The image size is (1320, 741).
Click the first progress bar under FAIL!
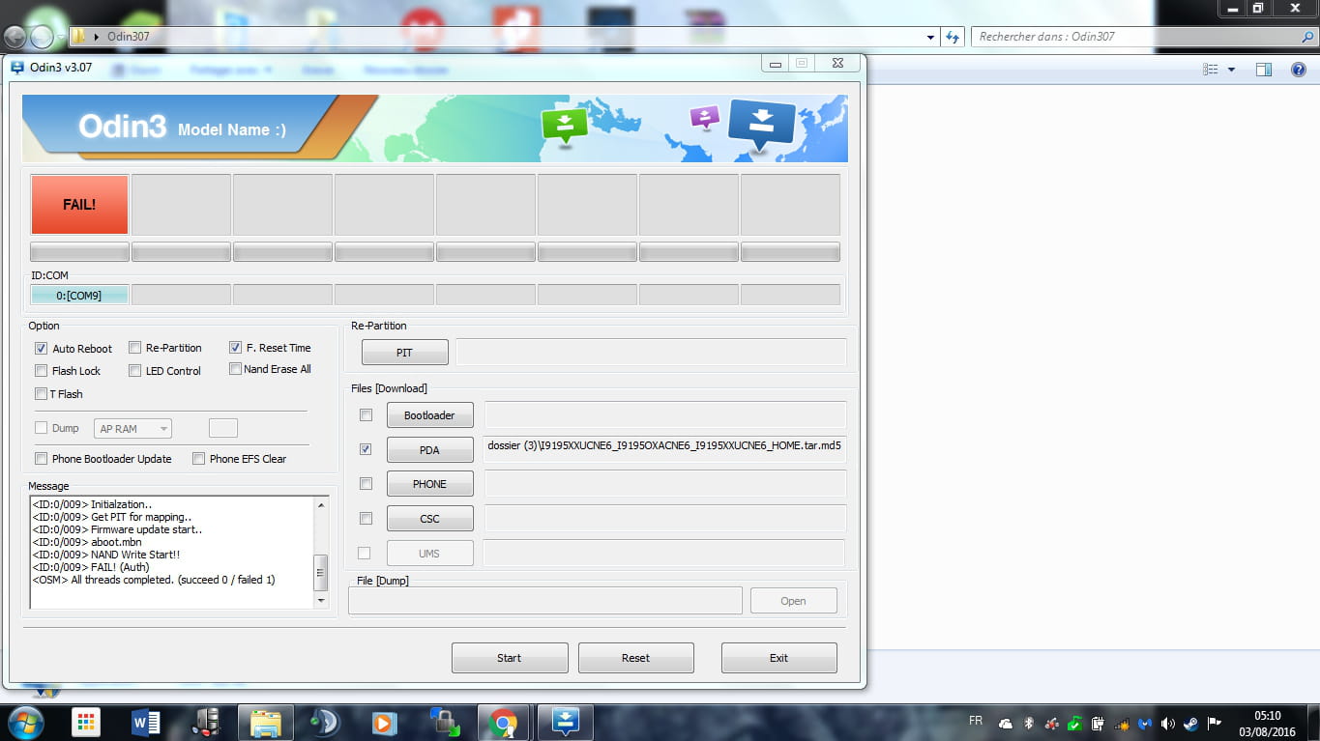(79, 252)
